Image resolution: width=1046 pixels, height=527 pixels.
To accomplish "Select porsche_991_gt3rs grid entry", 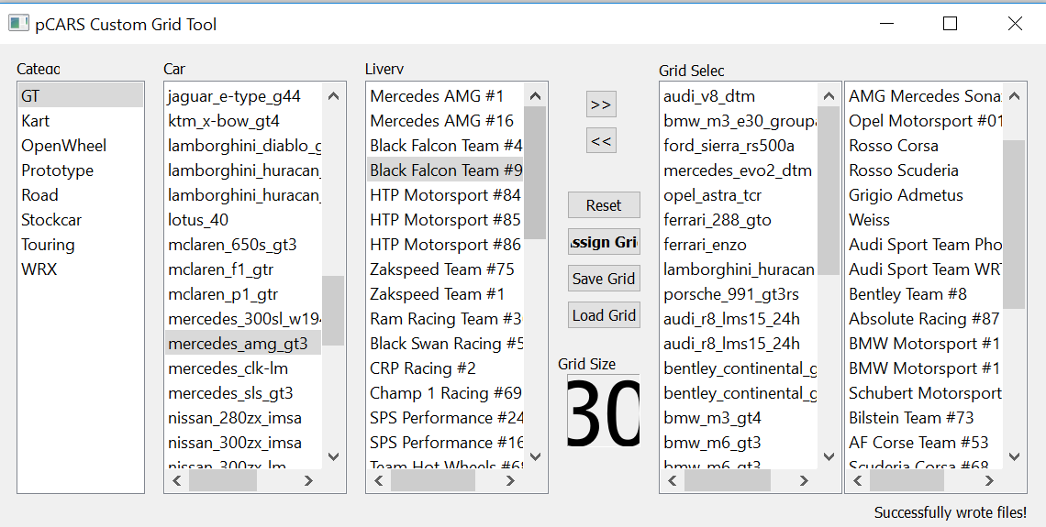I will point(740,294).
